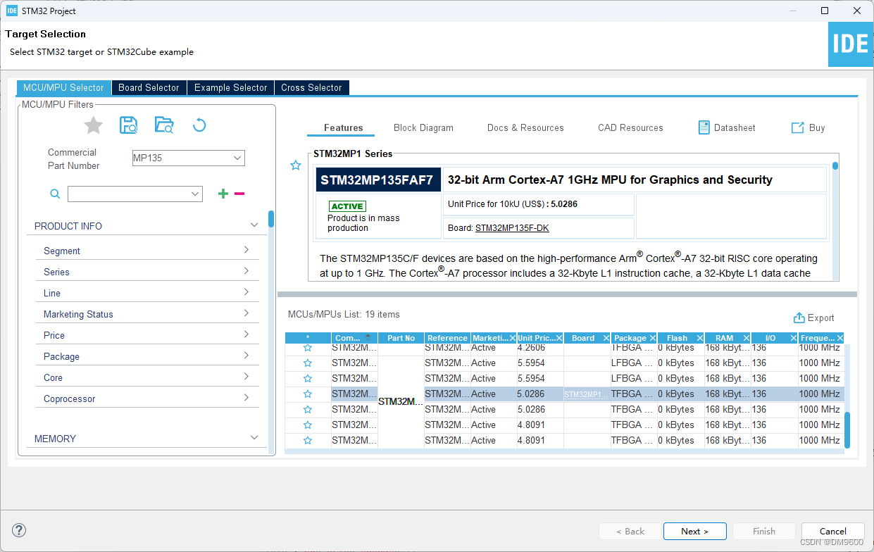Remove the Unit Price column with its X
The height and width of the screenshot is (552, 874).
[559, 338]
